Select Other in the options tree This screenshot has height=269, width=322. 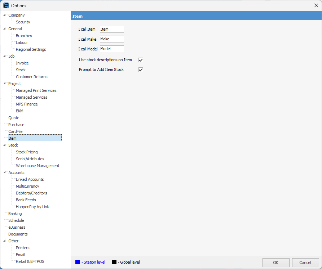click(x=13, y=241)
